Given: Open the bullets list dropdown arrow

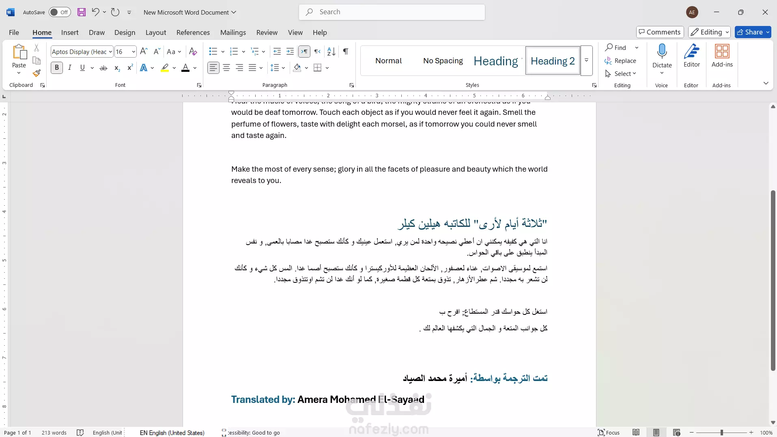Looking at the screenshot, I should pyautogui.click(x=223, y=52).
